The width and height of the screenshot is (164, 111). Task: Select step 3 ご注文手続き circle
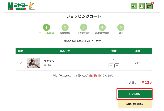84,27
